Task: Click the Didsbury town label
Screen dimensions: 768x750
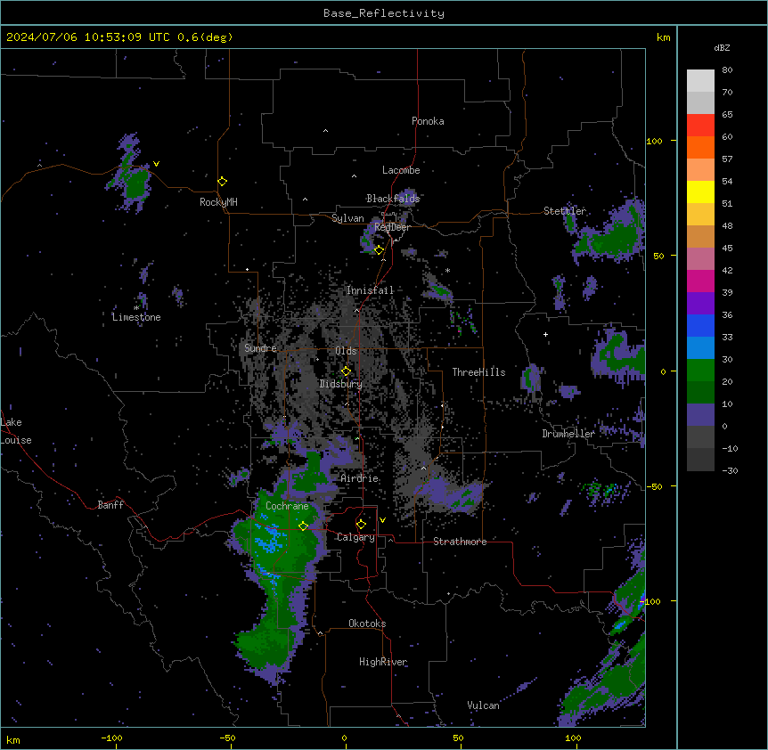Action: [341, 384]
